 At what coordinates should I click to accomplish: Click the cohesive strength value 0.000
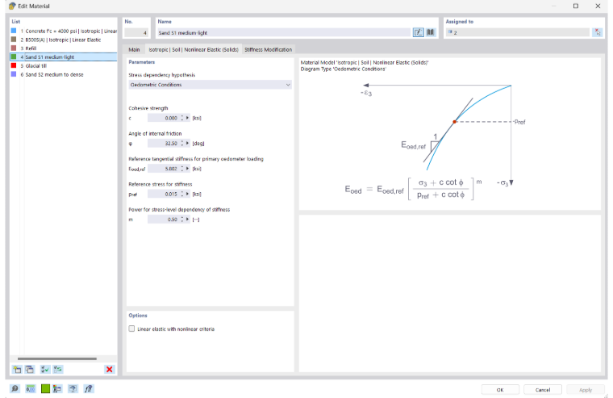pos(164,118)
